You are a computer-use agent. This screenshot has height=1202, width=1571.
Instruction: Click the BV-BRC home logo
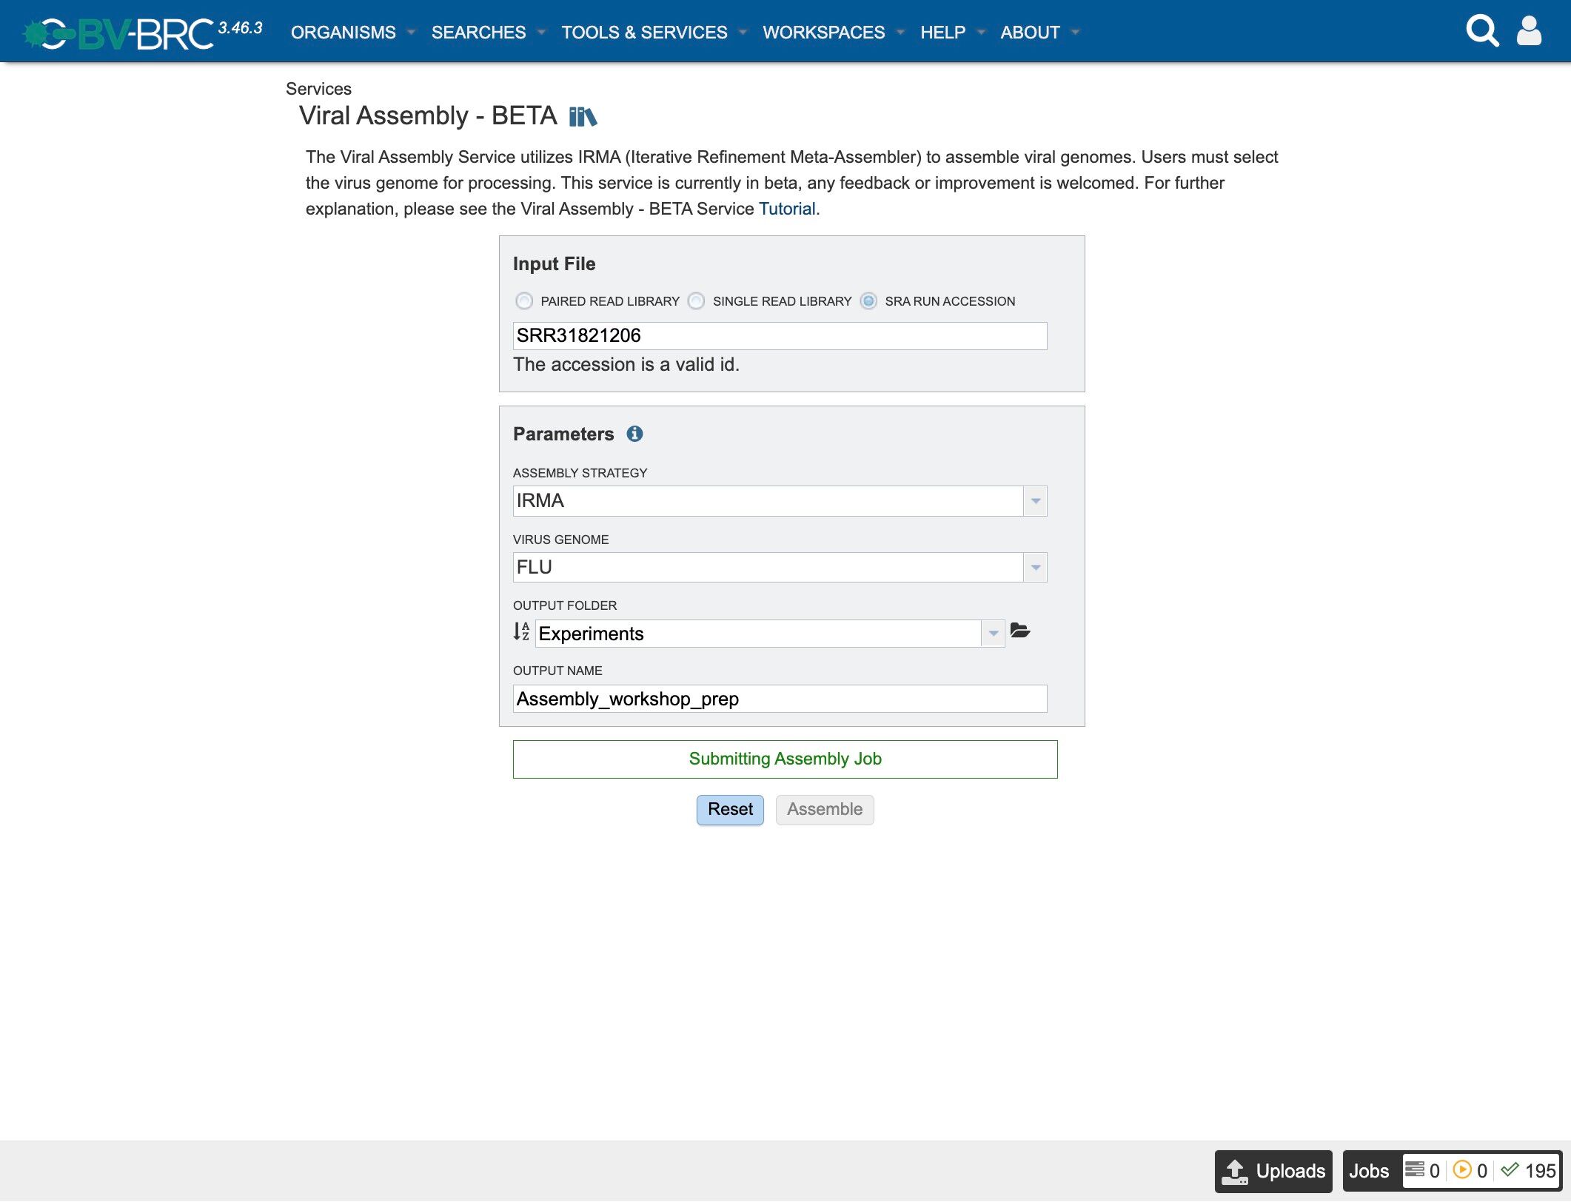(x=118, y=33)
